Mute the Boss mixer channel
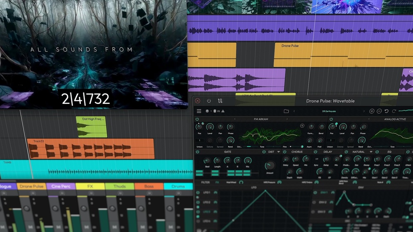 143,227
